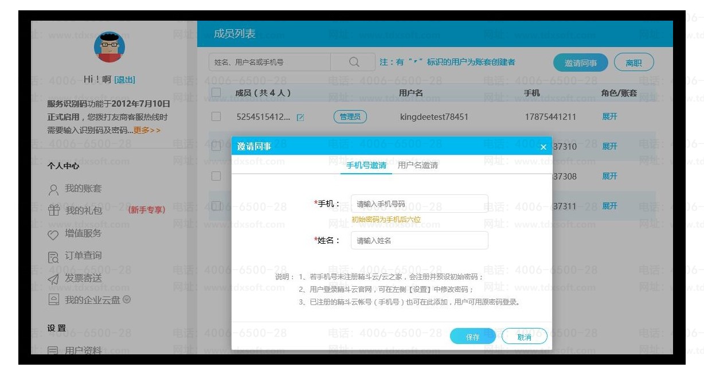Click 取消 to cancel invitation
This screenshot has height=375, width=704.
(x=524, y=337)
